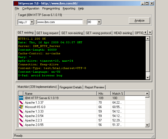Click the matchlist scroll down arrow
The width and height of the screenshot is (168, 139).
pos(147,125)
